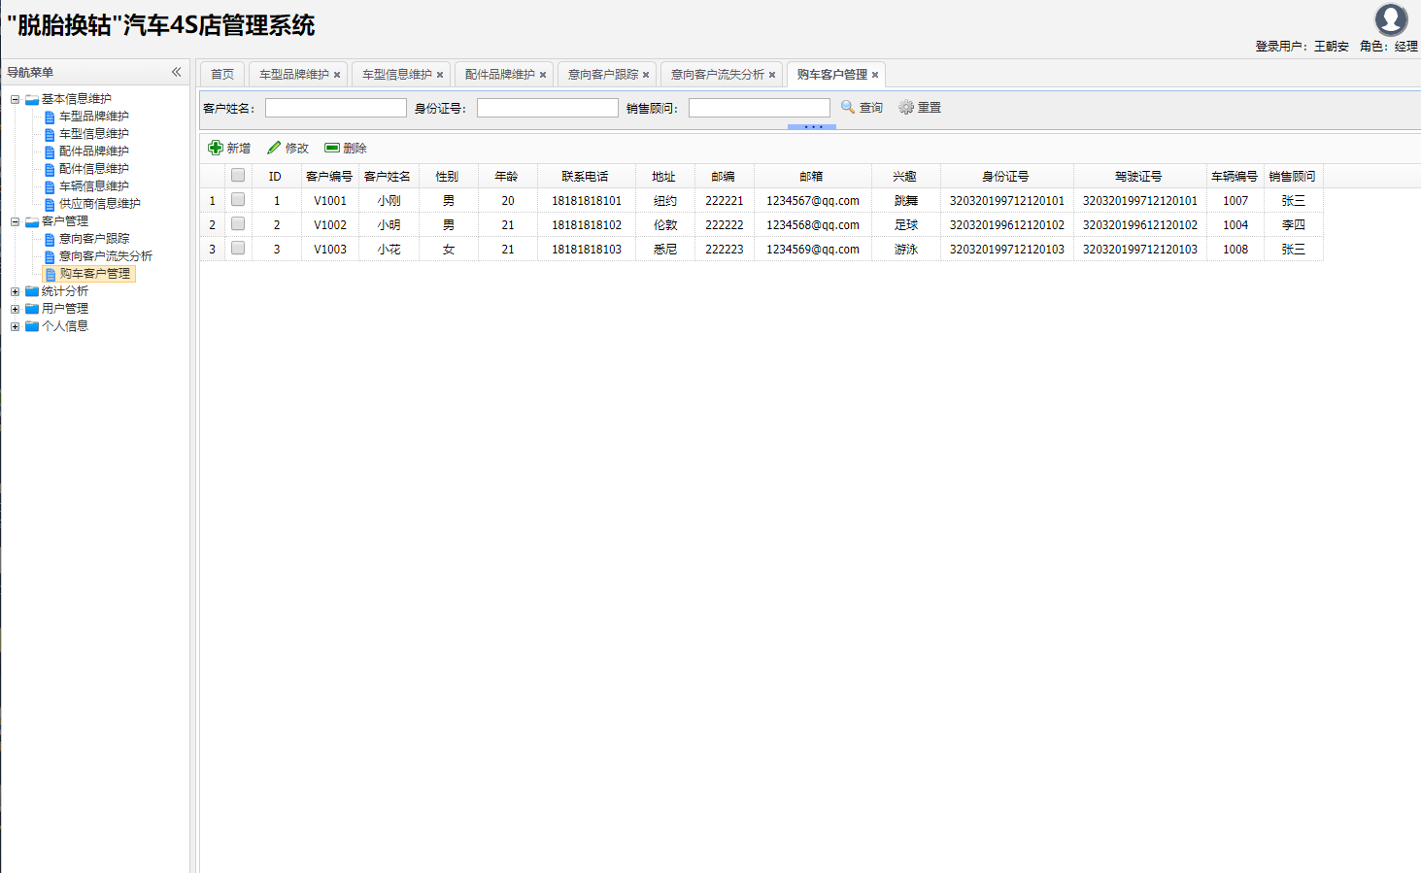Click the 客户编号 column header
The image size is (1421, 873).
[x=329, y=177]
